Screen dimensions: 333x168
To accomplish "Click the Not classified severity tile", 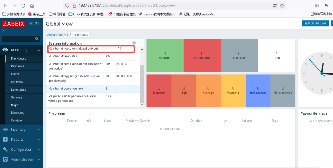I will point(283,91).
